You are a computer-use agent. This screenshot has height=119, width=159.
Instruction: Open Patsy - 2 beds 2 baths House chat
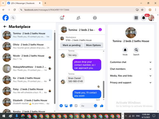coord(27,91)
